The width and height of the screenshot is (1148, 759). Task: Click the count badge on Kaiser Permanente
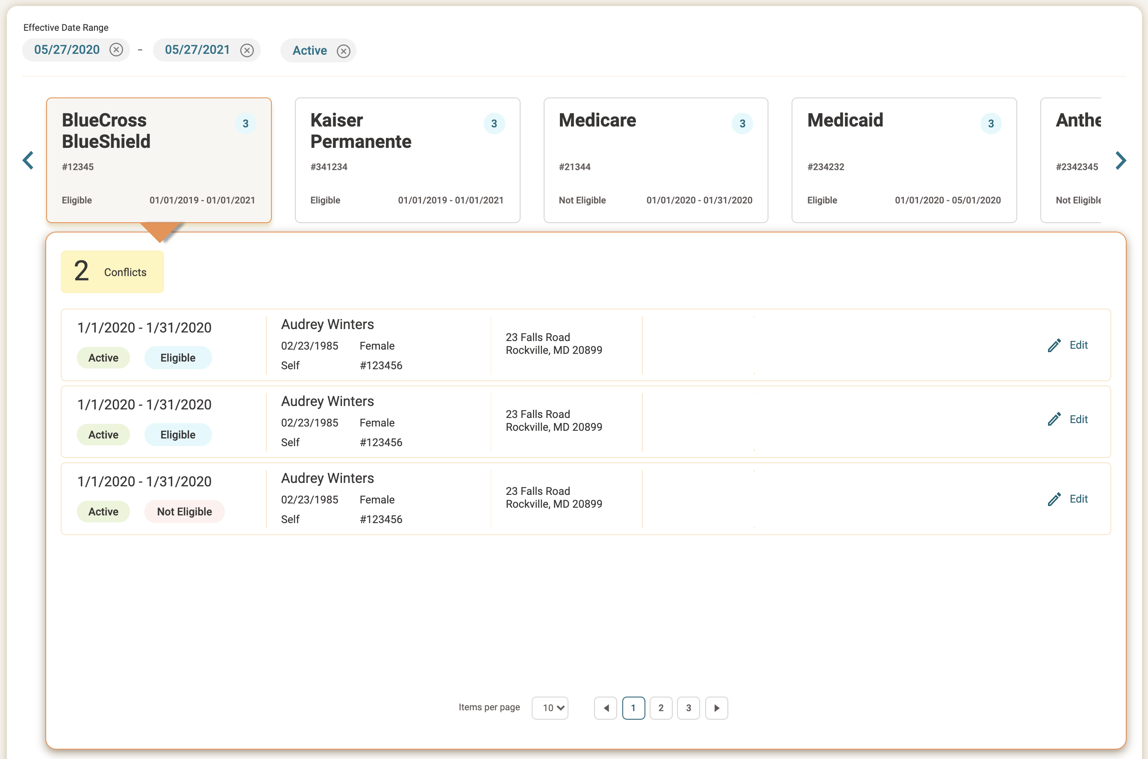tap(494, 124)
